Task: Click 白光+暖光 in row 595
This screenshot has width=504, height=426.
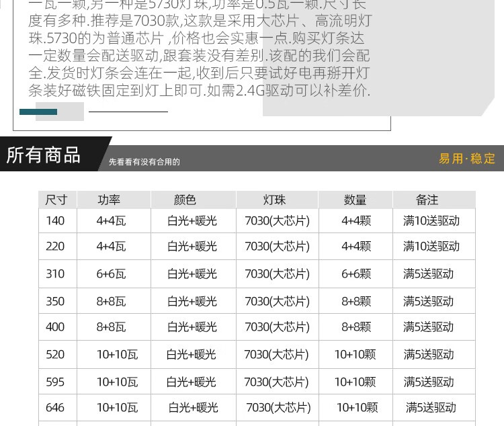Action: pos(192,382)
